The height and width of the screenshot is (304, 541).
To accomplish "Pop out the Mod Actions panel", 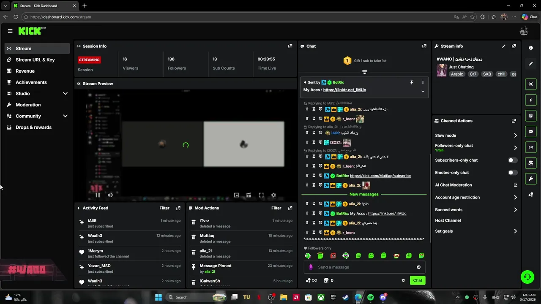I will pos(290,208).
